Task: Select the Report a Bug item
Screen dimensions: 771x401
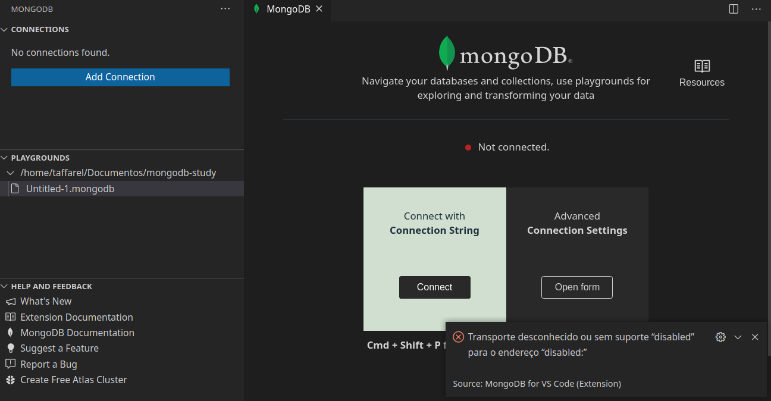Action: [x=48, y=364]
